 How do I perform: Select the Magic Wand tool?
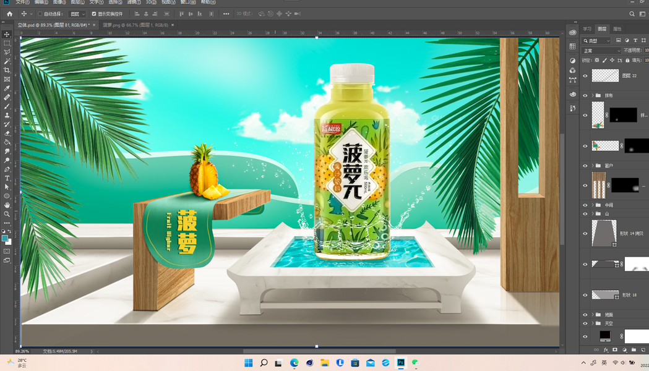pos(7,61)
